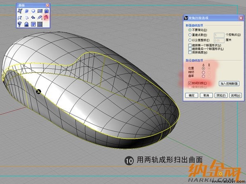Select Surface from curve network tool
The width and height of the screenshot is (246, 184).
tap(27, 18)
